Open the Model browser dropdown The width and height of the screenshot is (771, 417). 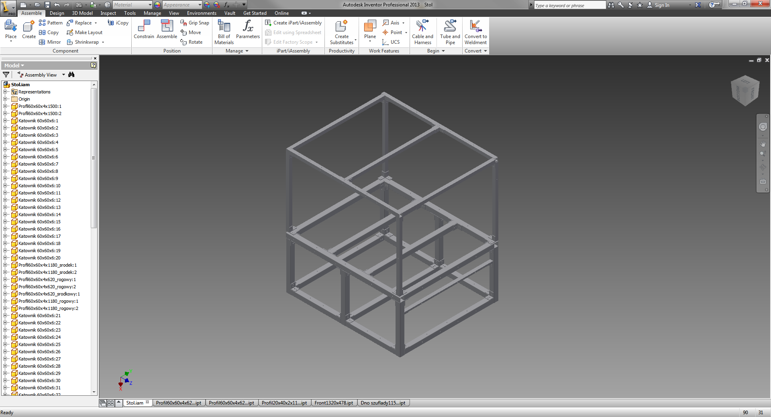pos(14,65)
